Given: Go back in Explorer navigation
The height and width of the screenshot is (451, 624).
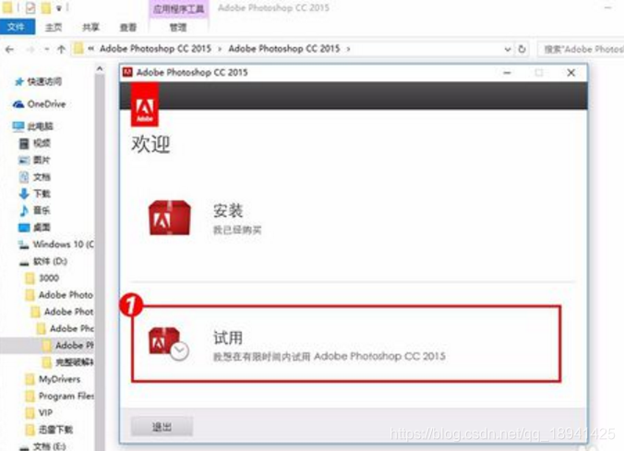Looking at the screenshot, I should pyautogui.click(x=9, y=49).
